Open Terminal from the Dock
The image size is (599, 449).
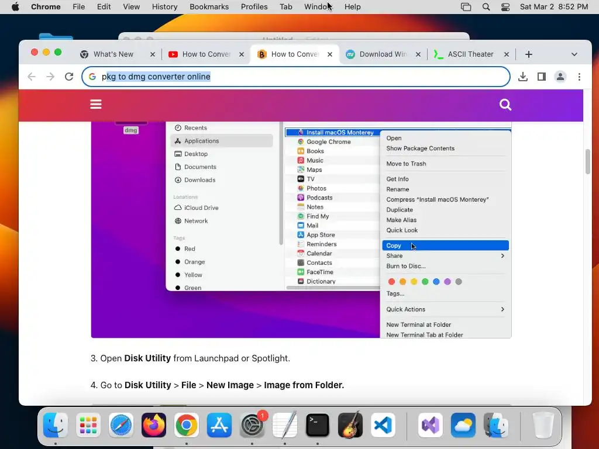[x=318, y=425]
